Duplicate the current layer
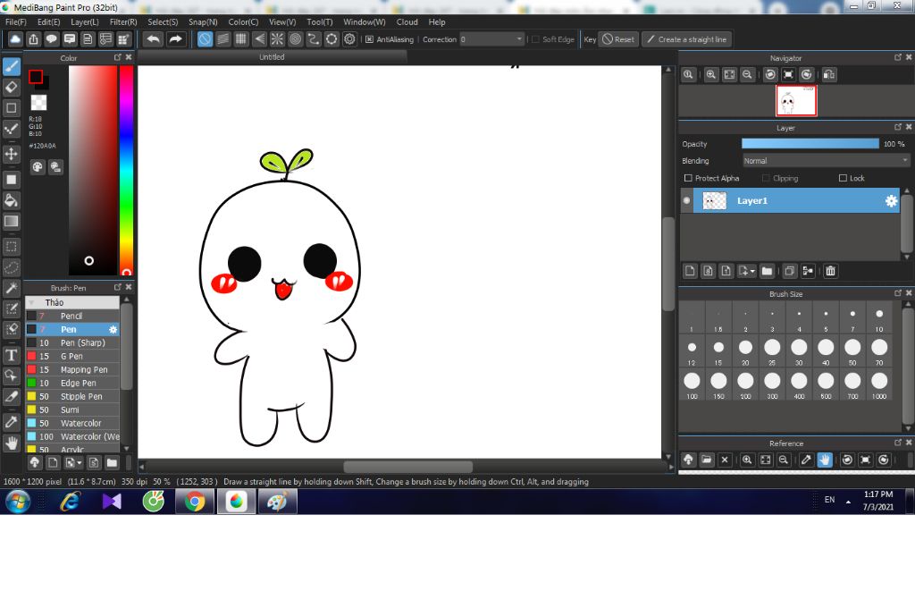Image resolution: width=915 pixels, height=591 pixels. [790, 271]
